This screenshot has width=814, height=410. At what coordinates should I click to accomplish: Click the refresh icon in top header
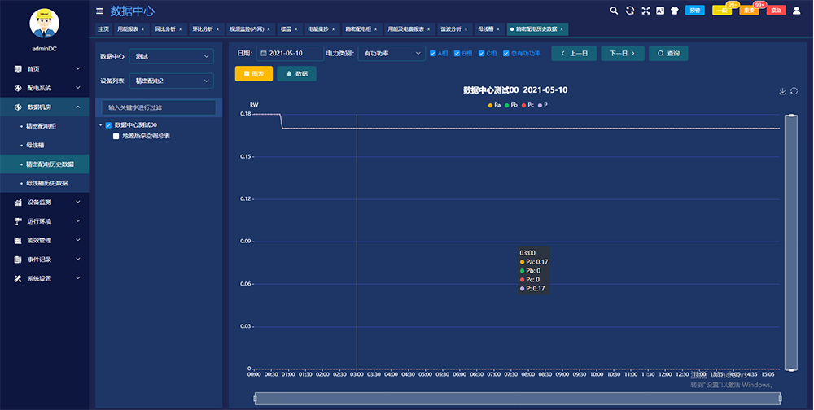click(630, 11)
